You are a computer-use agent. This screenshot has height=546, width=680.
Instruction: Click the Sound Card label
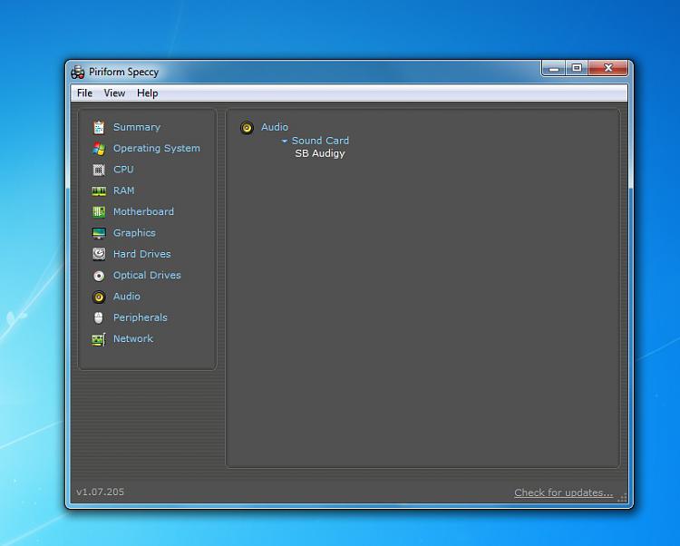click(320, 141)
